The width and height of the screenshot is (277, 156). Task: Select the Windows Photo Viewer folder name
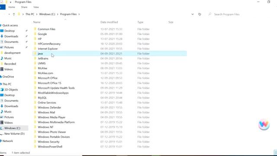[52, 132]
